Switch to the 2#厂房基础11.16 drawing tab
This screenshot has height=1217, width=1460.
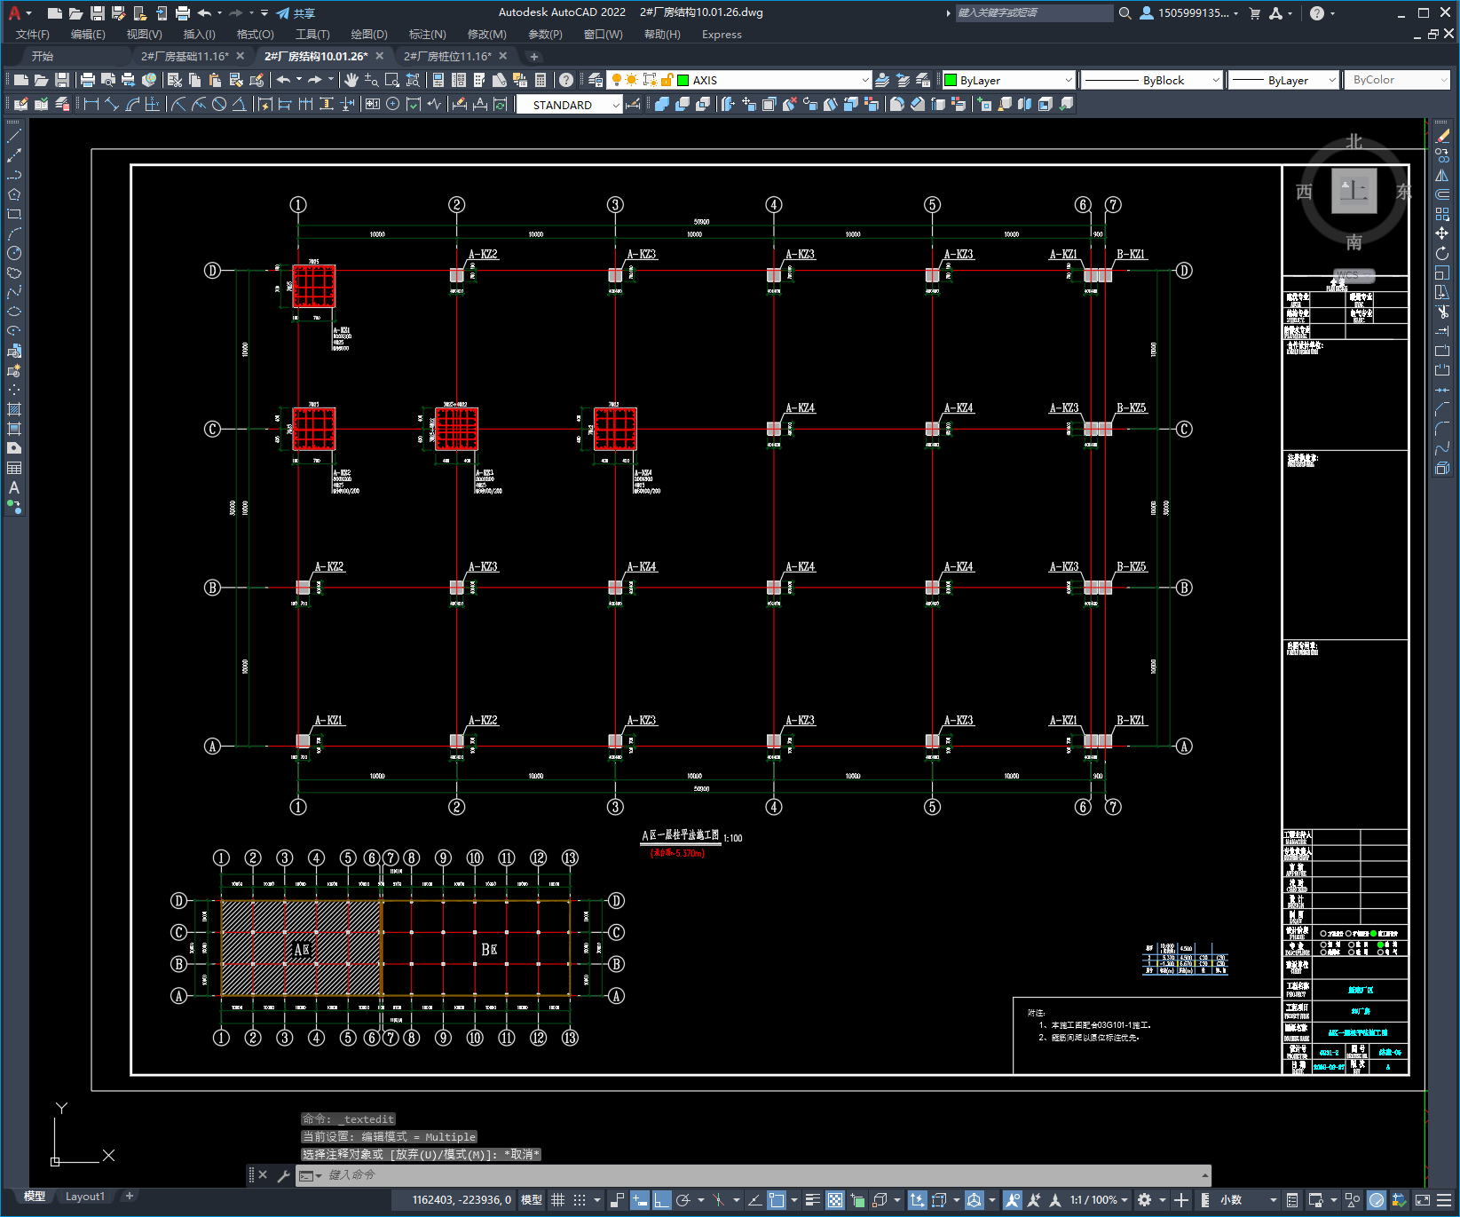click(185, 56)
